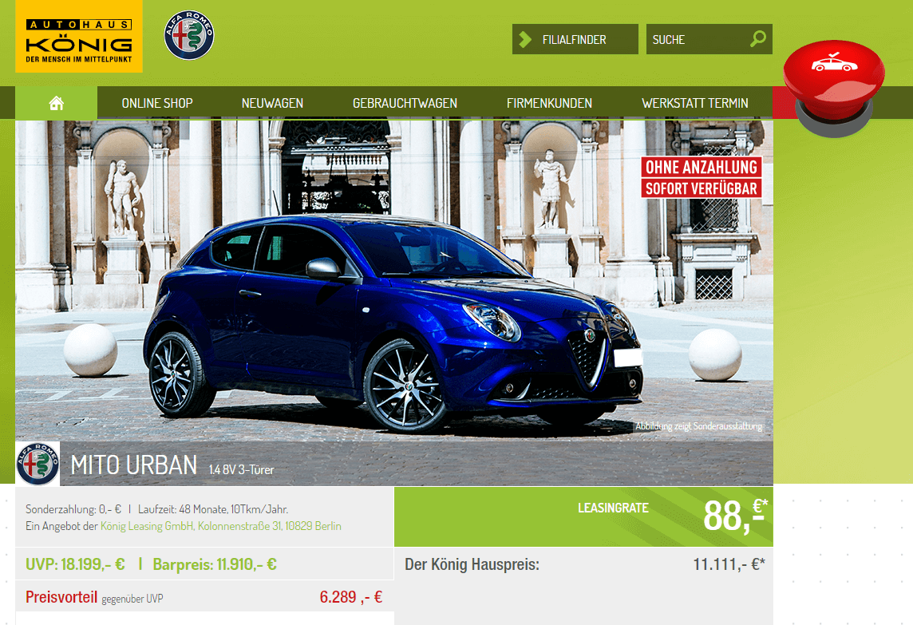
Task: Click the UVP: 18.199,- € text
Action: tap(75, 564)
